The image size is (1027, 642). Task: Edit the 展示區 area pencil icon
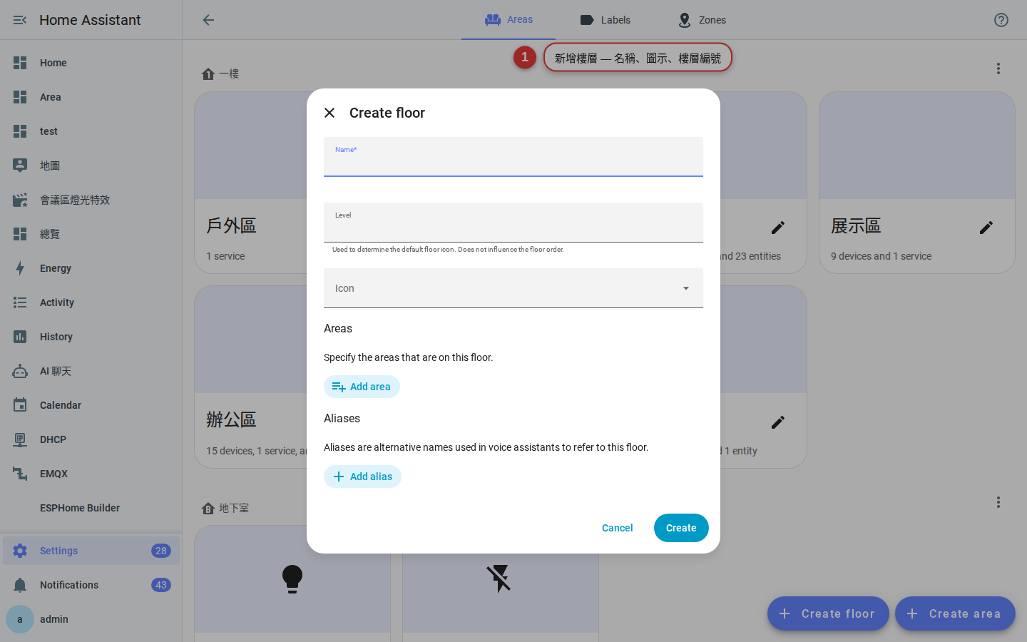coord(986,228)
